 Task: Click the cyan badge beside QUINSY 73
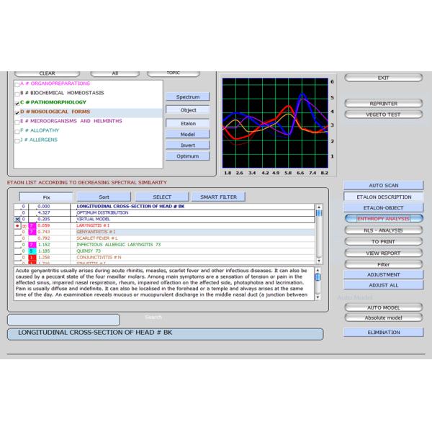[32, 251]
